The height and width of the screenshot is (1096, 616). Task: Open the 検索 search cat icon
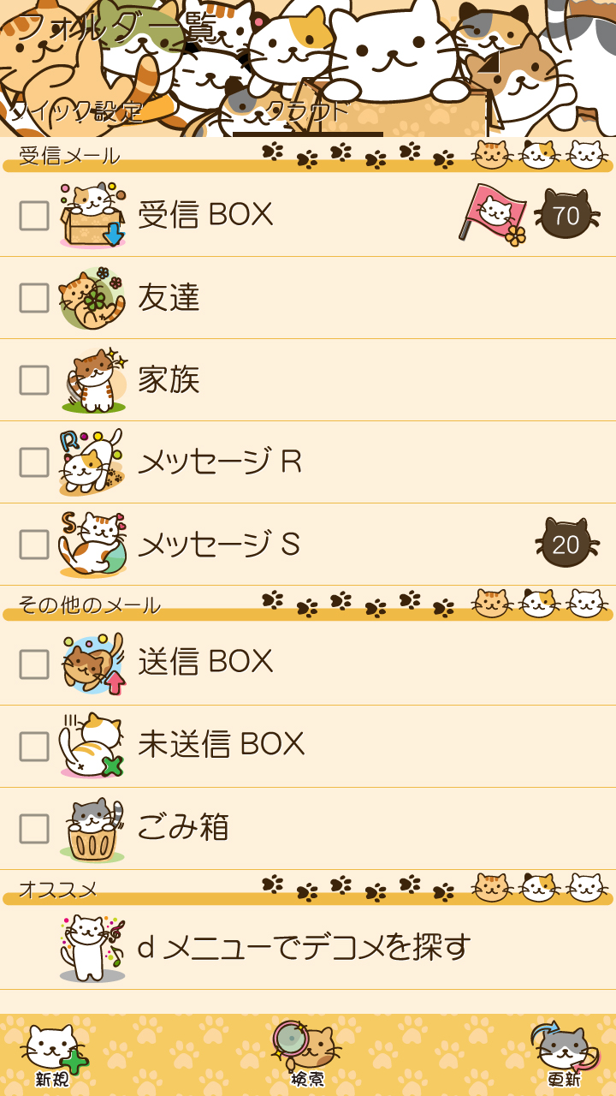pos(306,1055)
